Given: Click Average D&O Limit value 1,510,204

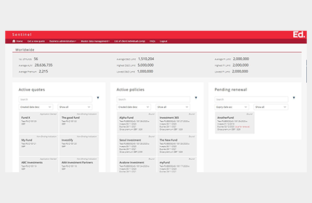Looking at the screenshot, I should (x=146, y=59).
